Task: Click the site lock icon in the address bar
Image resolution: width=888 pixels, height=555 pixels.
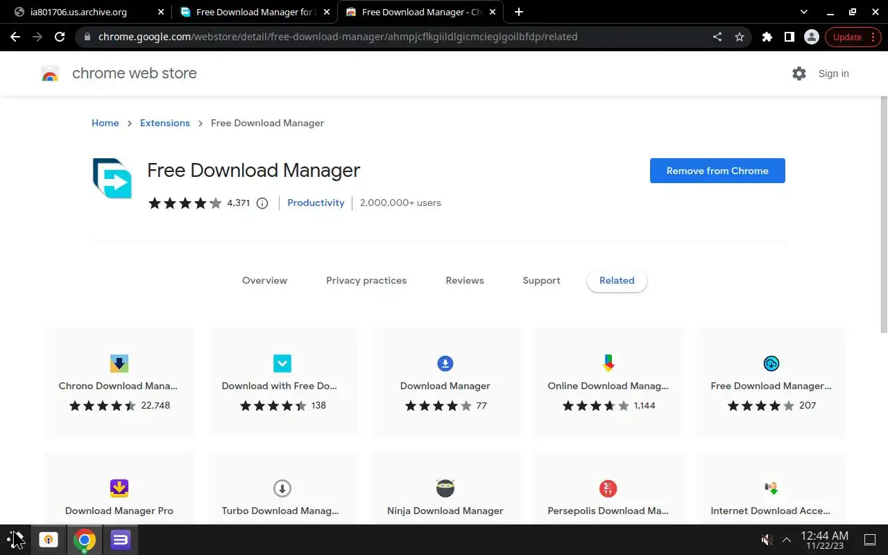Action: coord(86,37)
